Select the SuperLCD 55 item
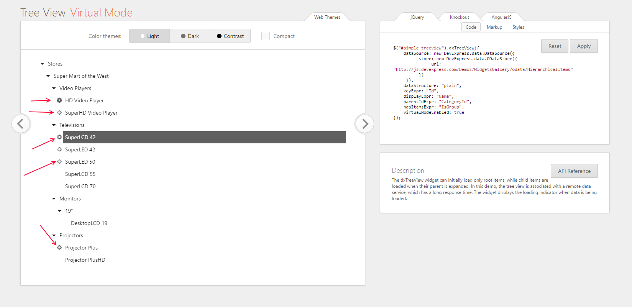The width and height of the screenshot is (632, 307). tap(80, 174)
